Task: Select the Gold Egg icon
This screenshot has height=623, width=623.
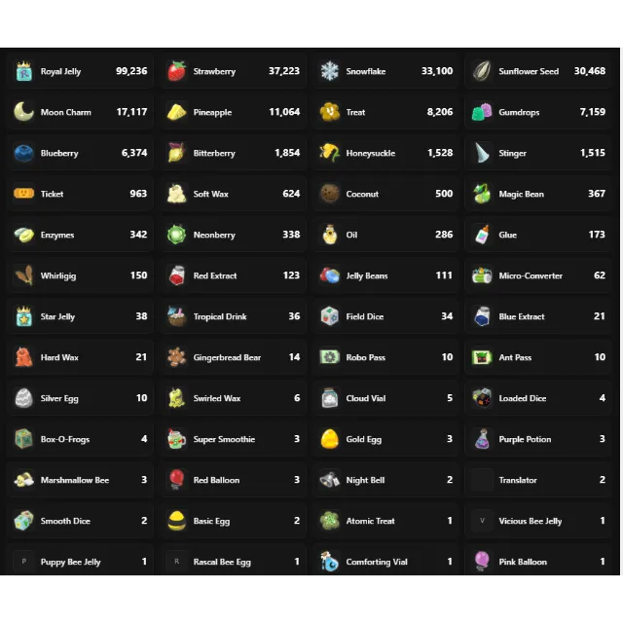Action: 329,439
